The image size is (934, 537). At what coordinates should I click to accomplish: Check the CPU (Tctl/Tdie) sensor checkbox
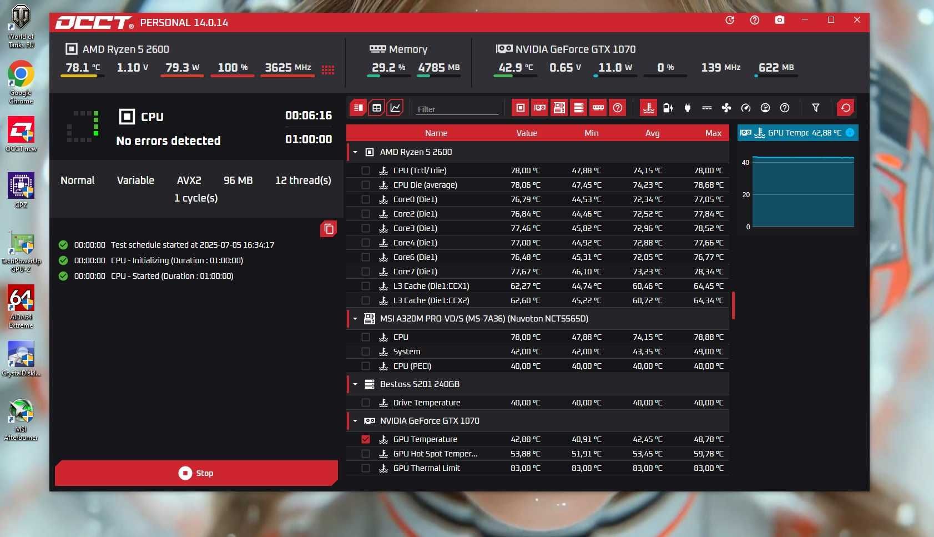[366, 170]
